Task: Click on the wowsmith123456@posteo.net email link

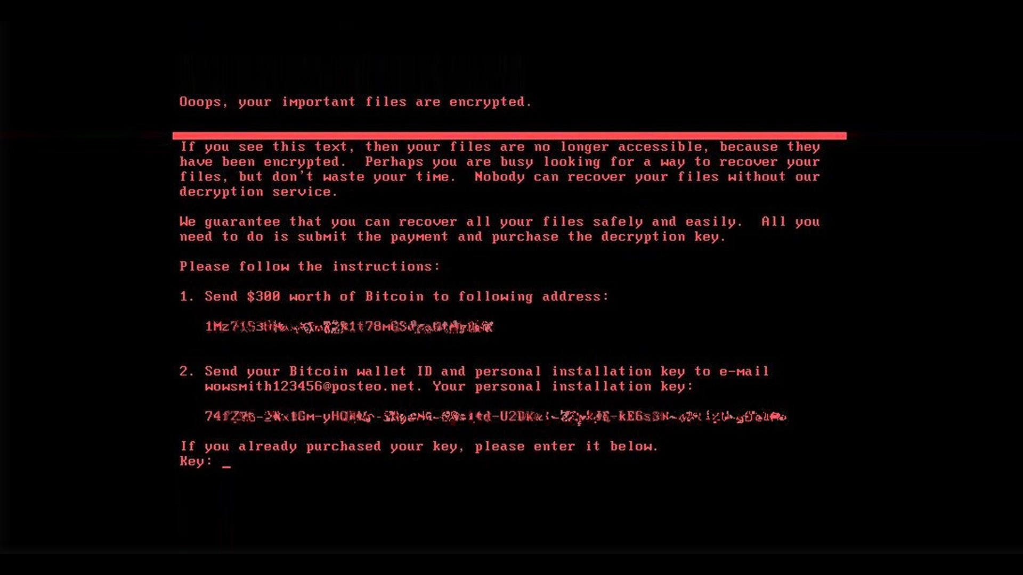Action: pos(309,386)
